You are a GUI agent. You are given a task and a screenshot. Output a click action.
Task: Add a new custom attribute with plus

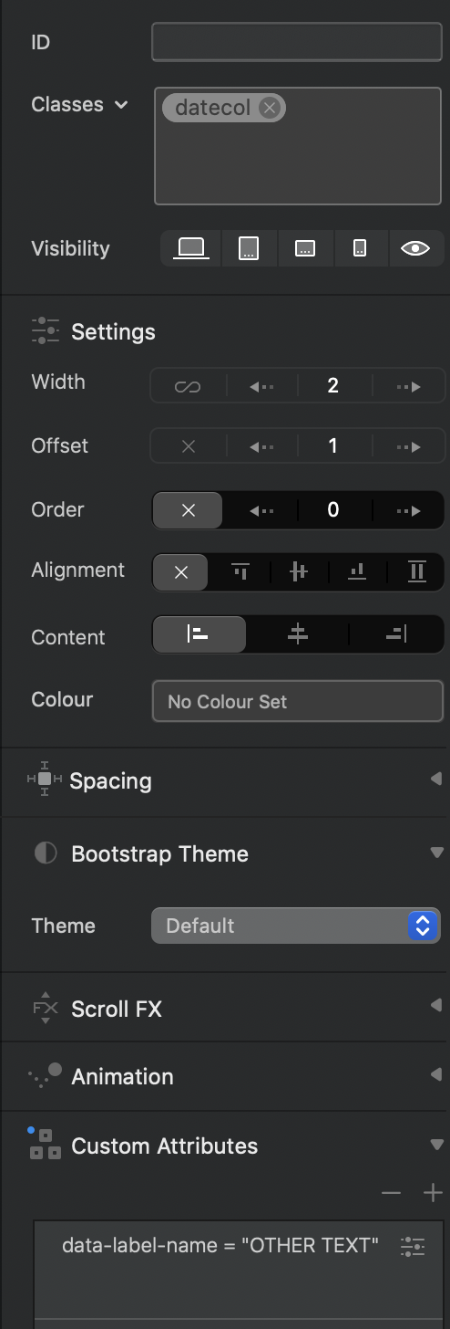433,1193
